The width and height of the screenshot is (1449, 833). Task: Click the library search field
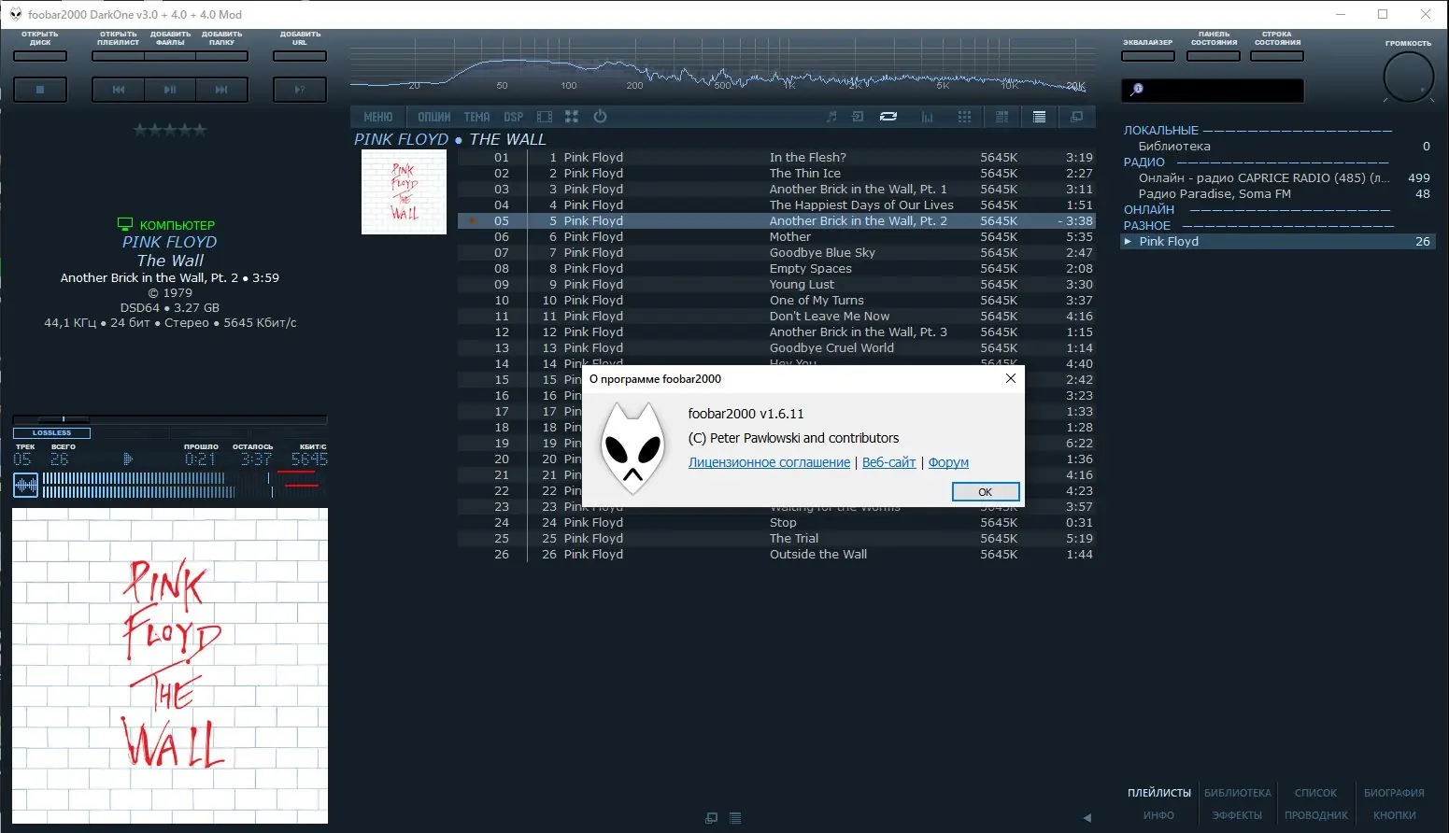pos(1213,90)
